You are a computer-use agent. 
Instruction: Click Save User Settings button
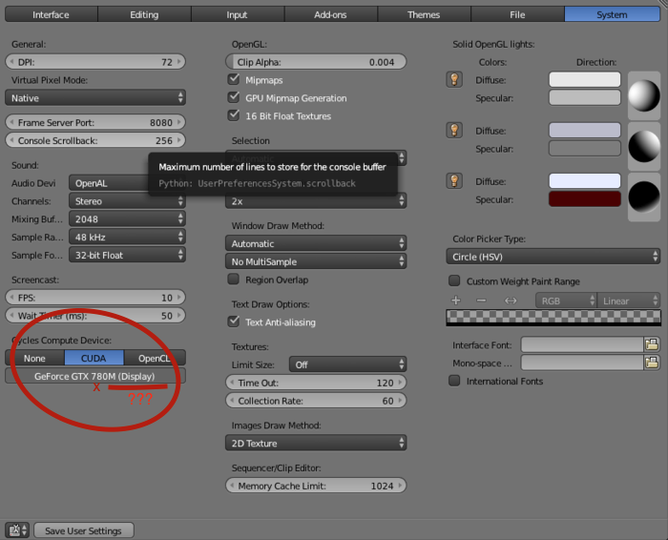[84, 530]
